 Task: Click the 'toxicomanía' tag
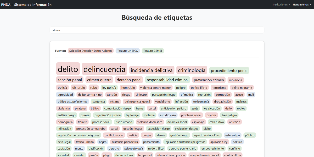(x=201, y=101)
